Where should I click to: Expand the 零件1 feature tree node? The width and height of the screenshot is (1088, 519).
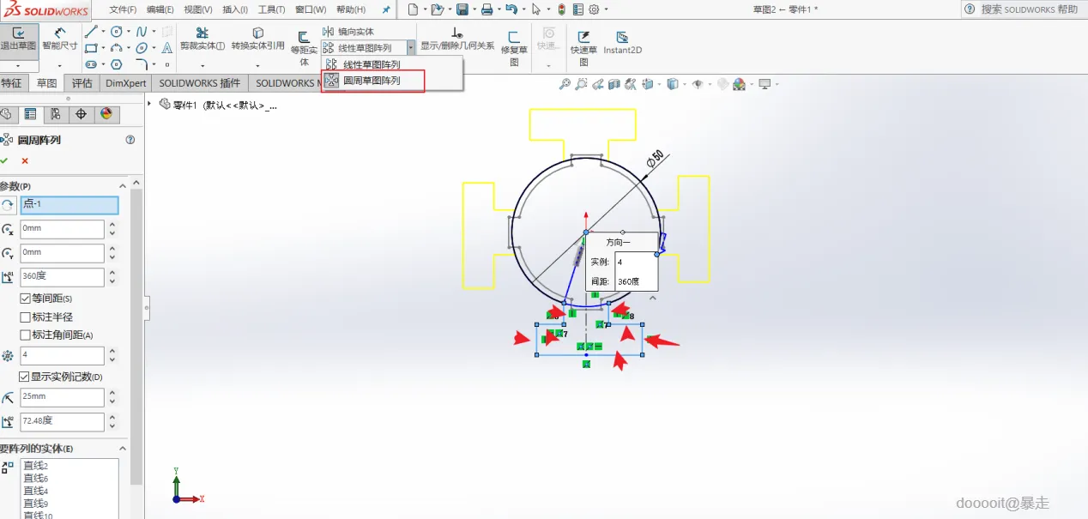coord(149,104)
